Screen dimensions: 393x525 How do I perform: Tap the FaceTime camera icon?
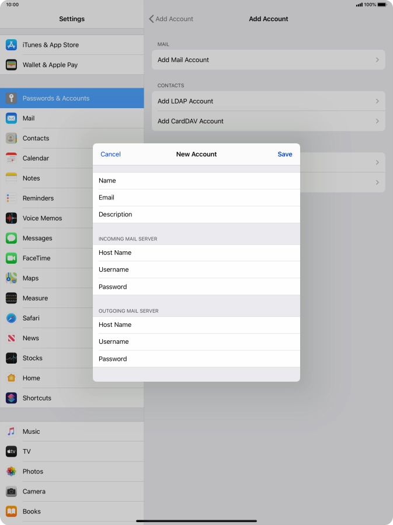click(11, 258)
